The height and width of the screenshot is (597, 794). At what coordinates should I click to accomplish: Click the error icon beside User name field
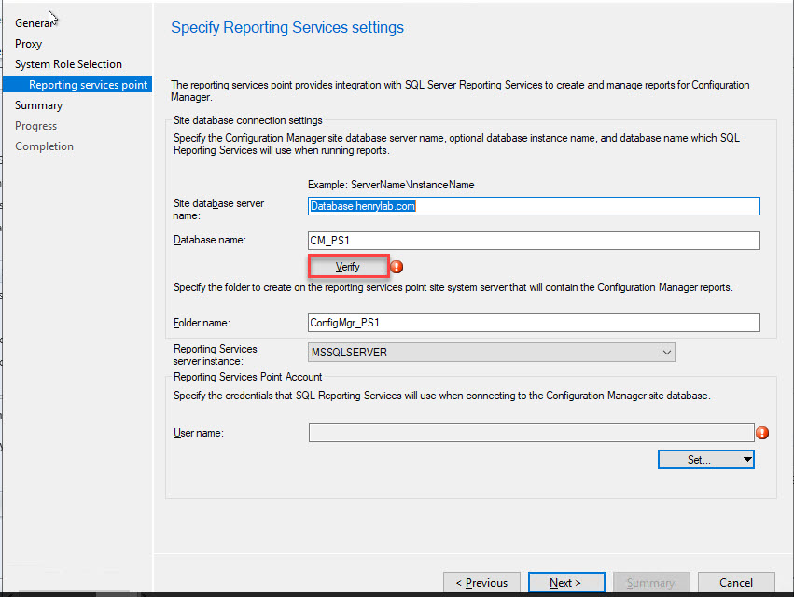click(x=762, y=433)
